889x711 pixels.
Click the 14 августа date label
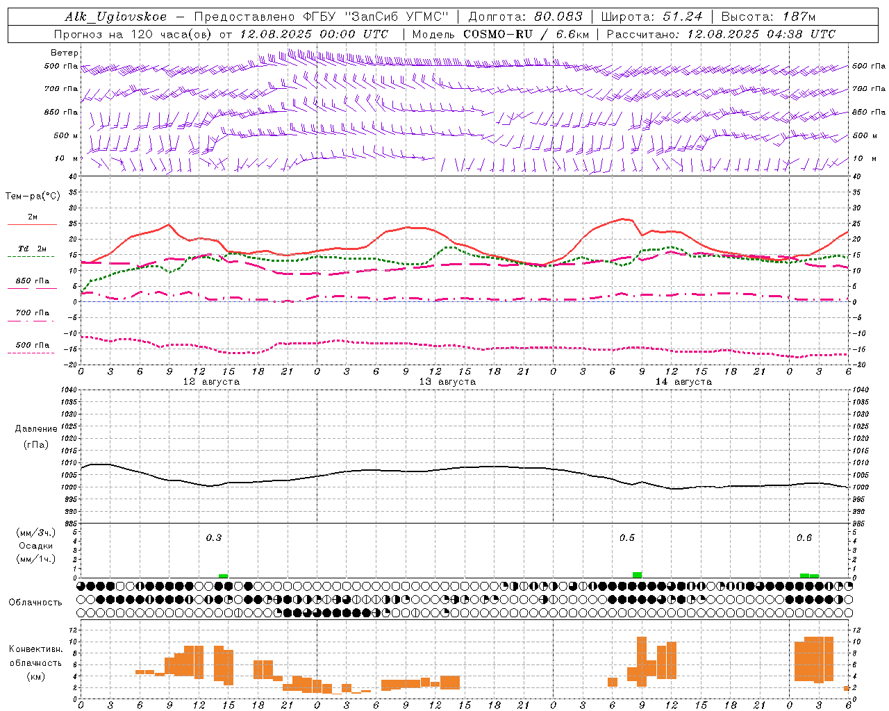click(683, 382)
